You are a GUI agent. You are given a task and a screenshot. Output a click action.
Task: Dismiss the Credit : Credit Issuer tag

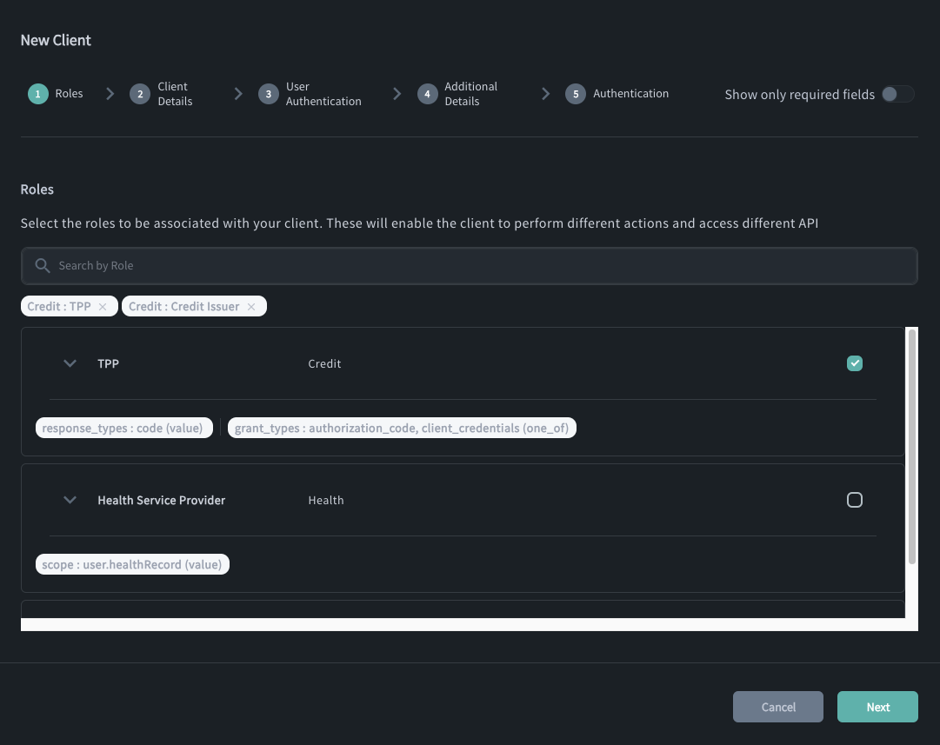point(251,306)
